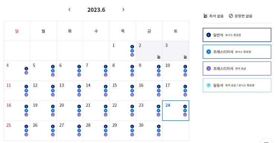Choose June 8 on the calendar
Viewport: 276px width, 143px height.
coord(123,71)
